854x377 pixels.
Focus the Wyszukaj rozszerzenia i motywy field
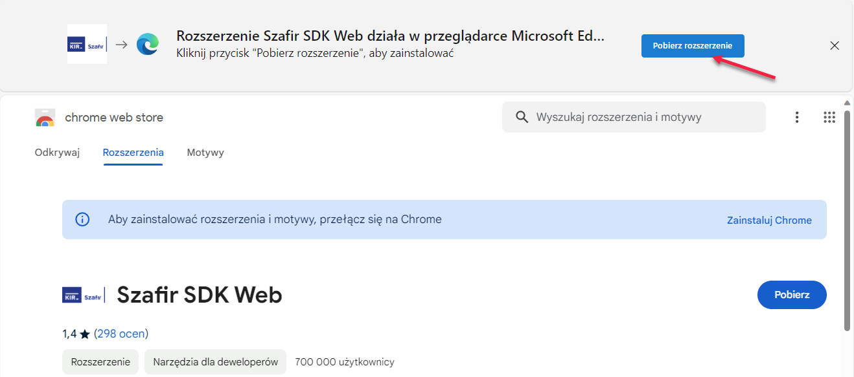634,117
